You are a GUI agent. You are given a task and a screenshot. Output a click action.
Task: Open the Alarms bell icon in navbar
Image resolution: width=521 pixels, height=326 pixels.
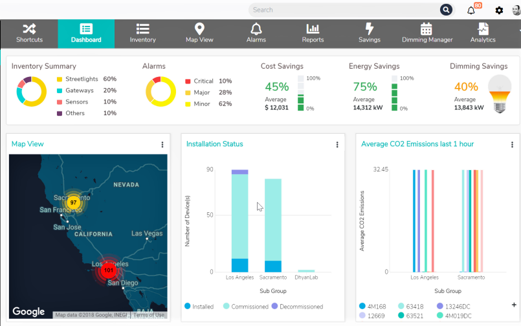click(256, 28)
